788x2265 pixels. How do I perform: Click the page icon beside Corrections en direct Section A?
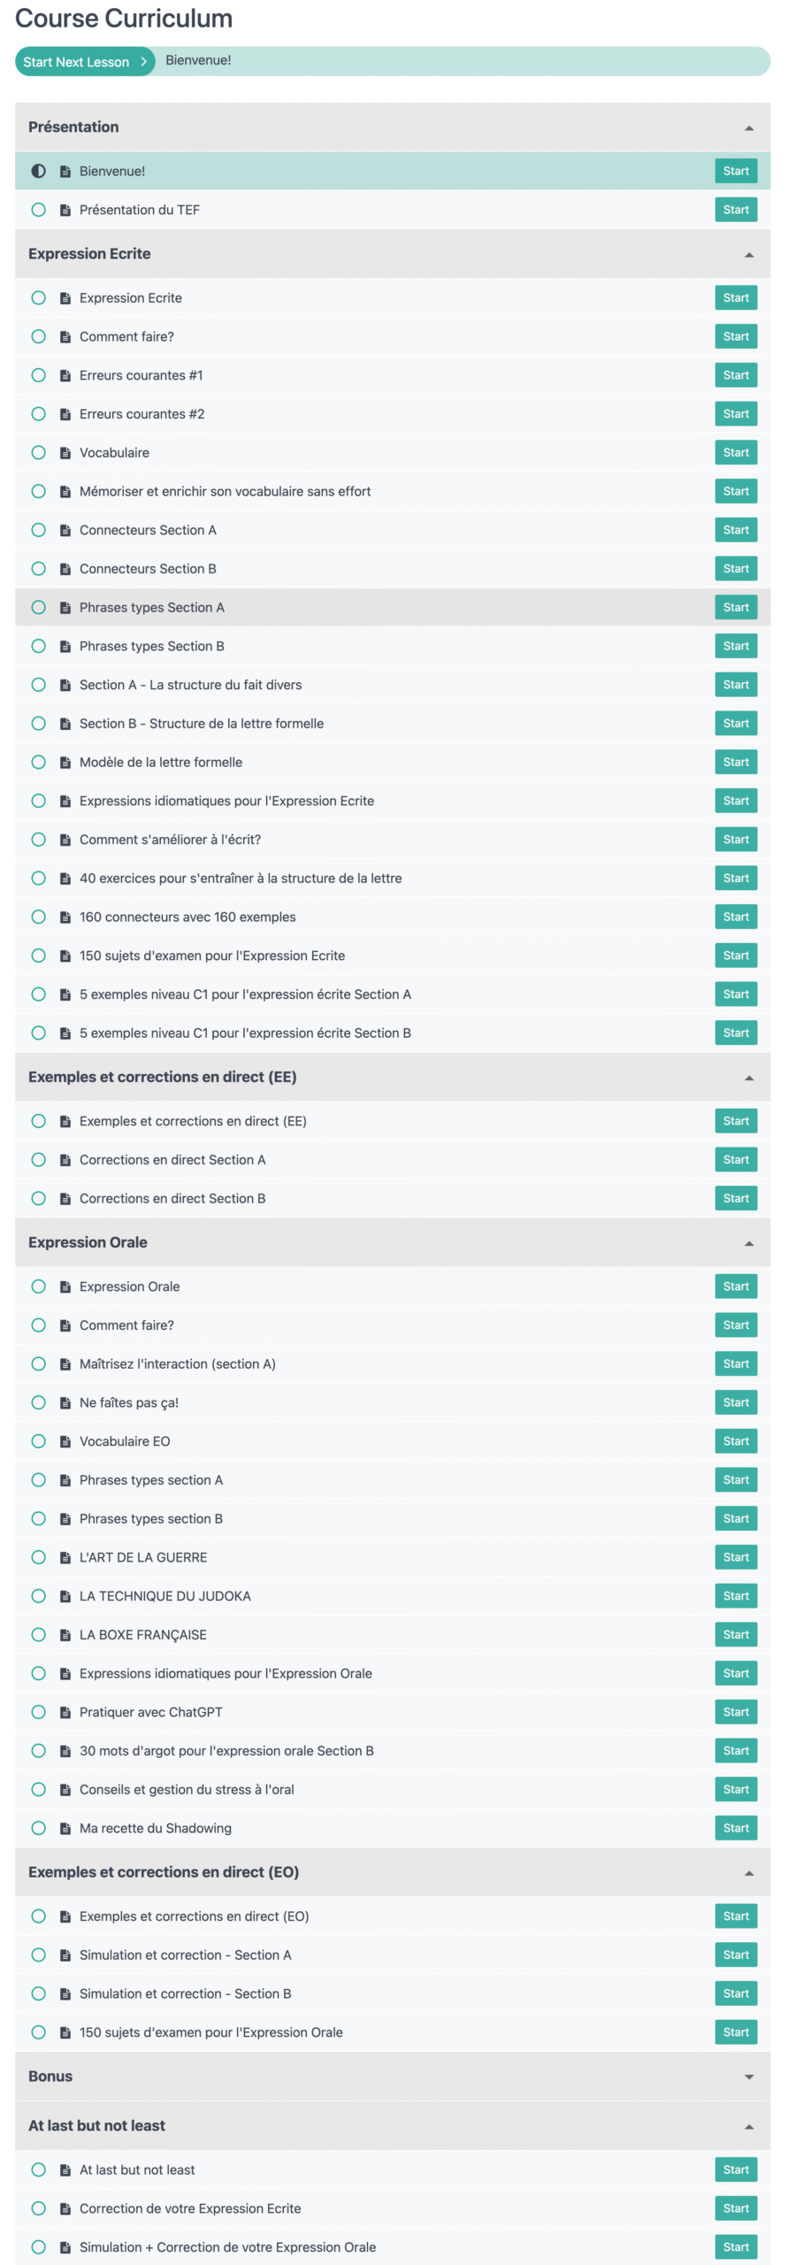tap(65, 1159)
